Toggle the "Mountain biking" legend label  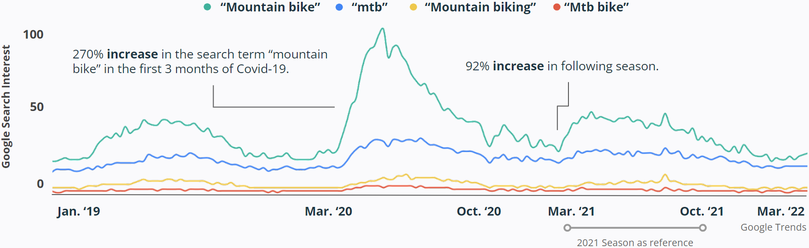click(480, 7)
